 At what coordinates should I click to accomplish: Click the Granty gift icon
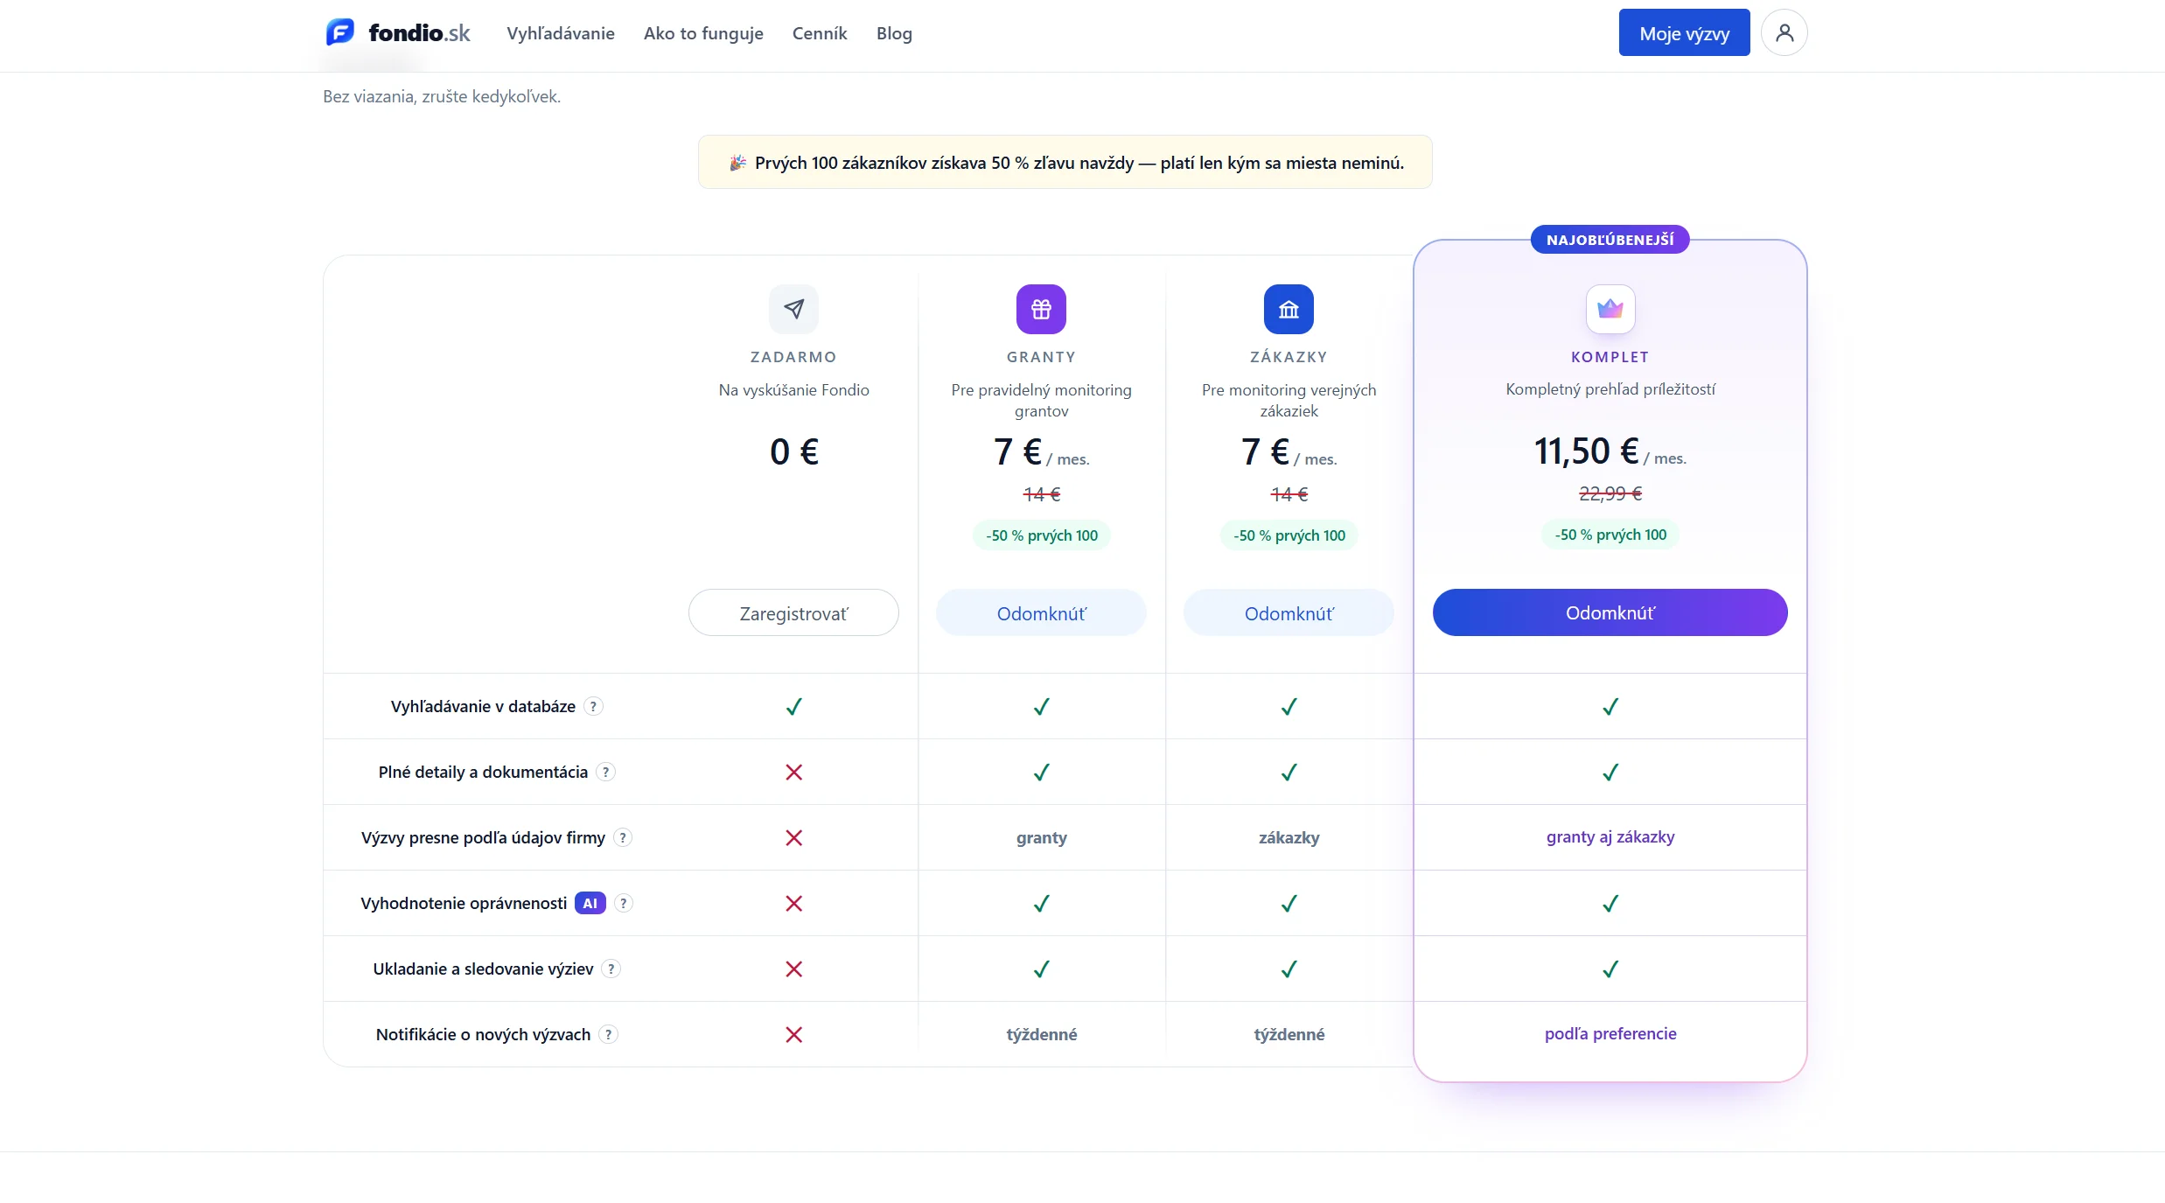[x=1041, y=309]
